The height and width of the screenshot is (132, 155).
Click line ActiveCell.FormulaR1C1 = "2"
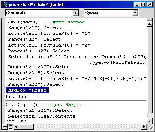[49, 45]
